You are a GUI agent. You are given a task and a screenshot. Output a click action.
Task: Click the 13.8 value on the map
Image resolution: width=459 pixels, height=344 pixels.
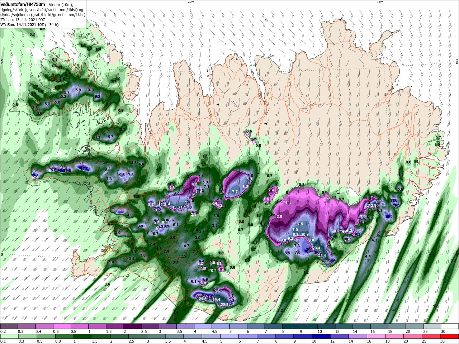click(x=394, y=200)
